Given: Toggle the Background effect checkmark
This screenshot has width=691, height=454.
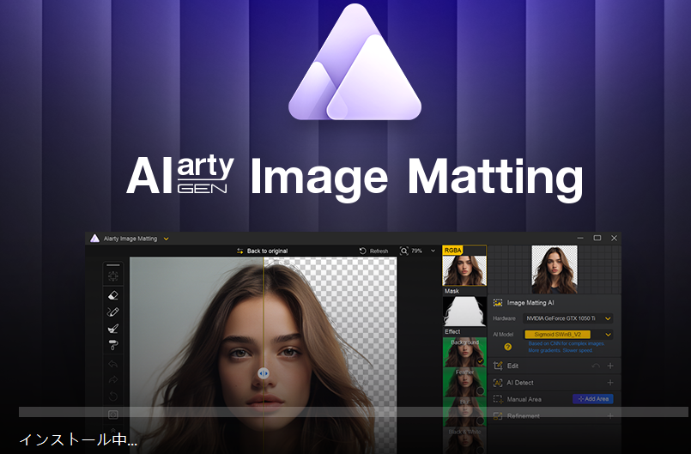Looking at the screenshot, I should click(x=481, y=361).
